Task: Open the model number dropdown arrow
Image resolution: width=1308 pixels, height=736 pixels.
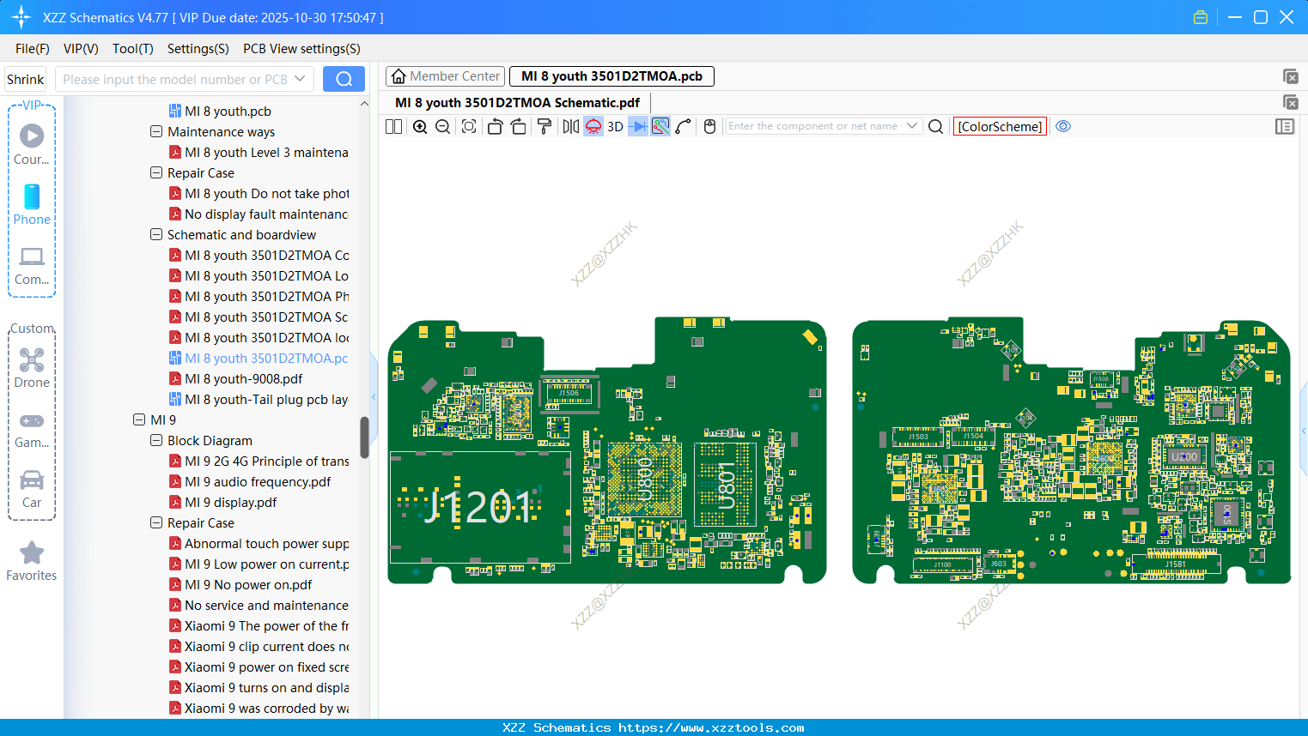Action: pos(300,79)
